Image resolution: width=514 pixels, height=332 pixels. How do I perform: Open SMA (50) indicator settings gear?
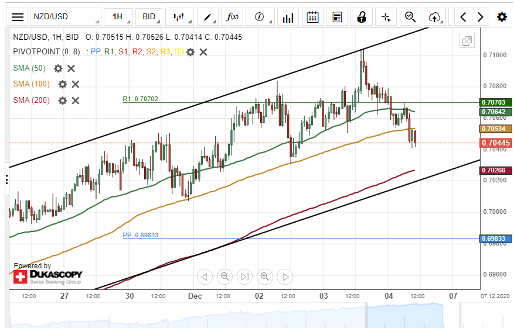coord(58,68)
